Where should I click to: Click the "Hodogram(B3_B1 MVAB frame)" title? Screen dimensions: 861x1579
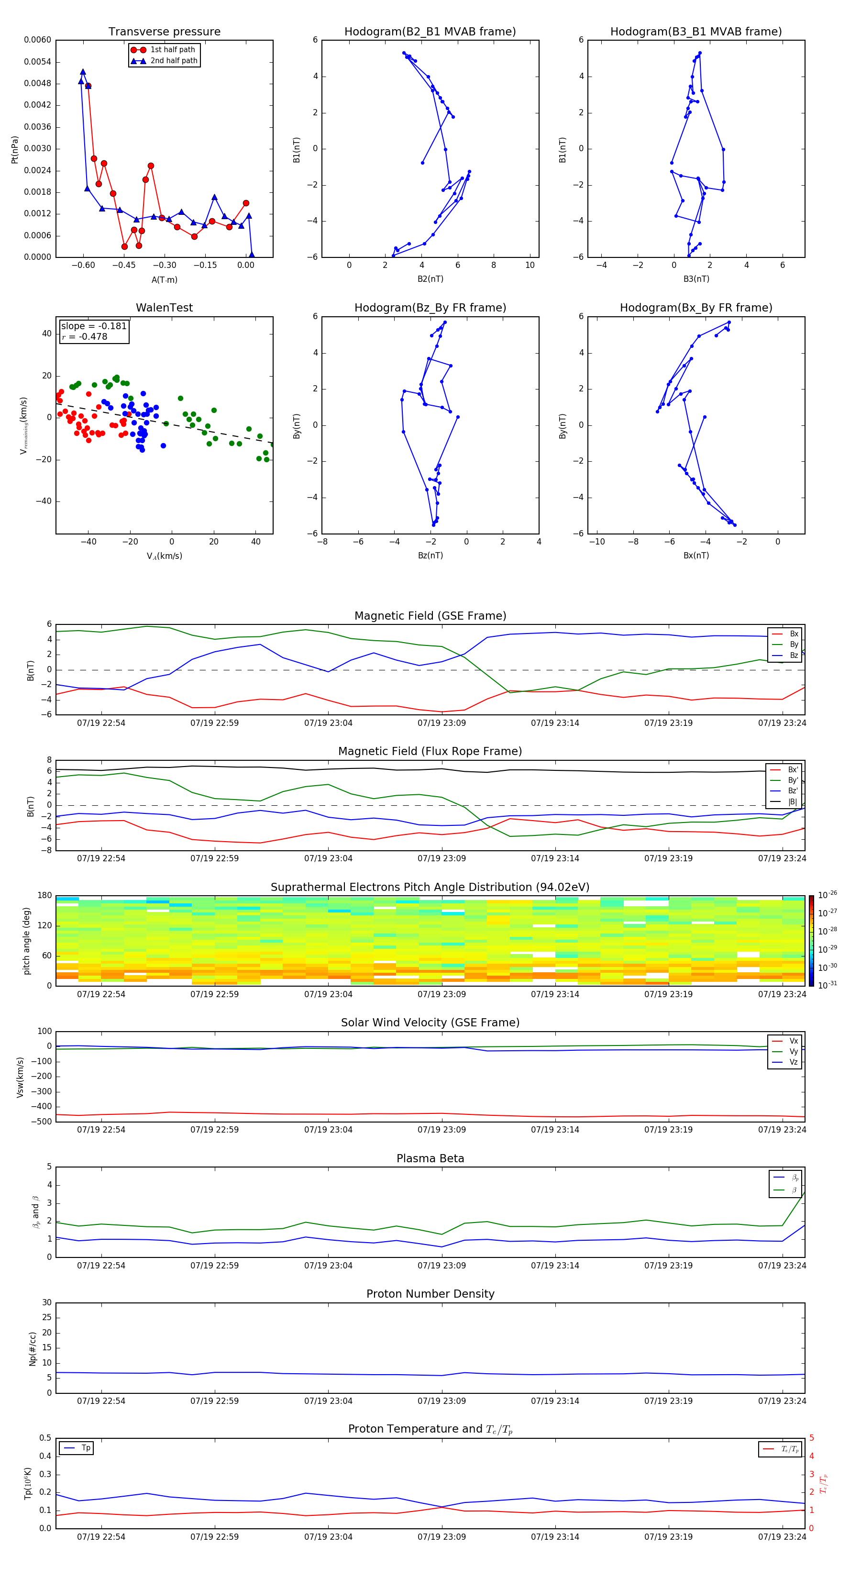tap(696, 31)
